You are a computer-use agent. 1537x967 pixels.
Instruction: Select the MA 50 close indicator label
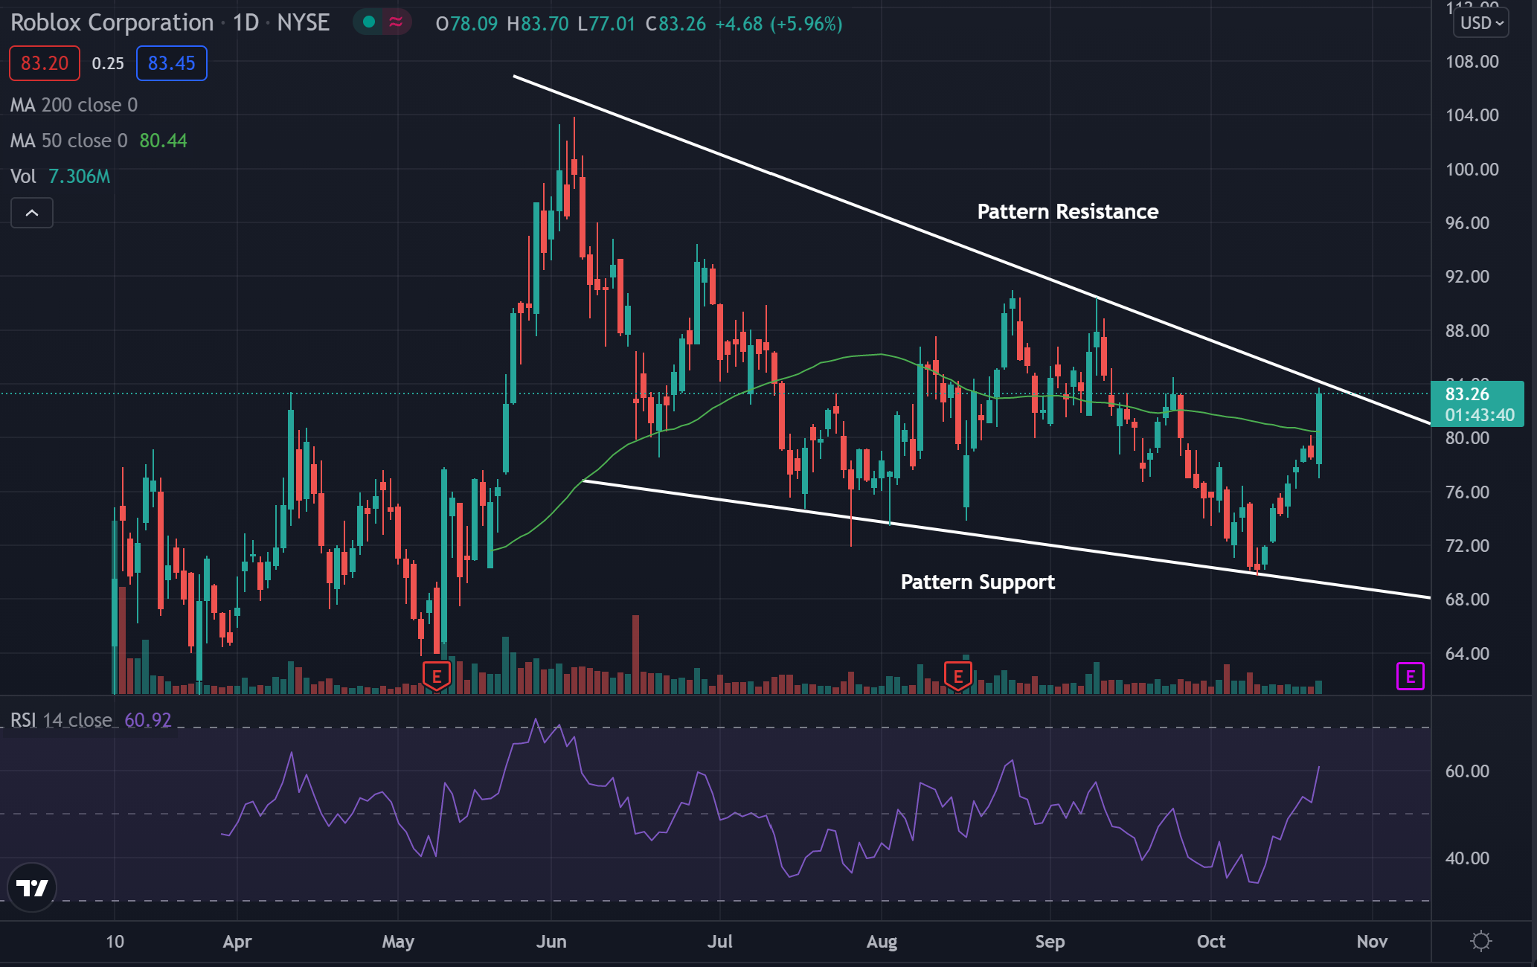(68, 141)
